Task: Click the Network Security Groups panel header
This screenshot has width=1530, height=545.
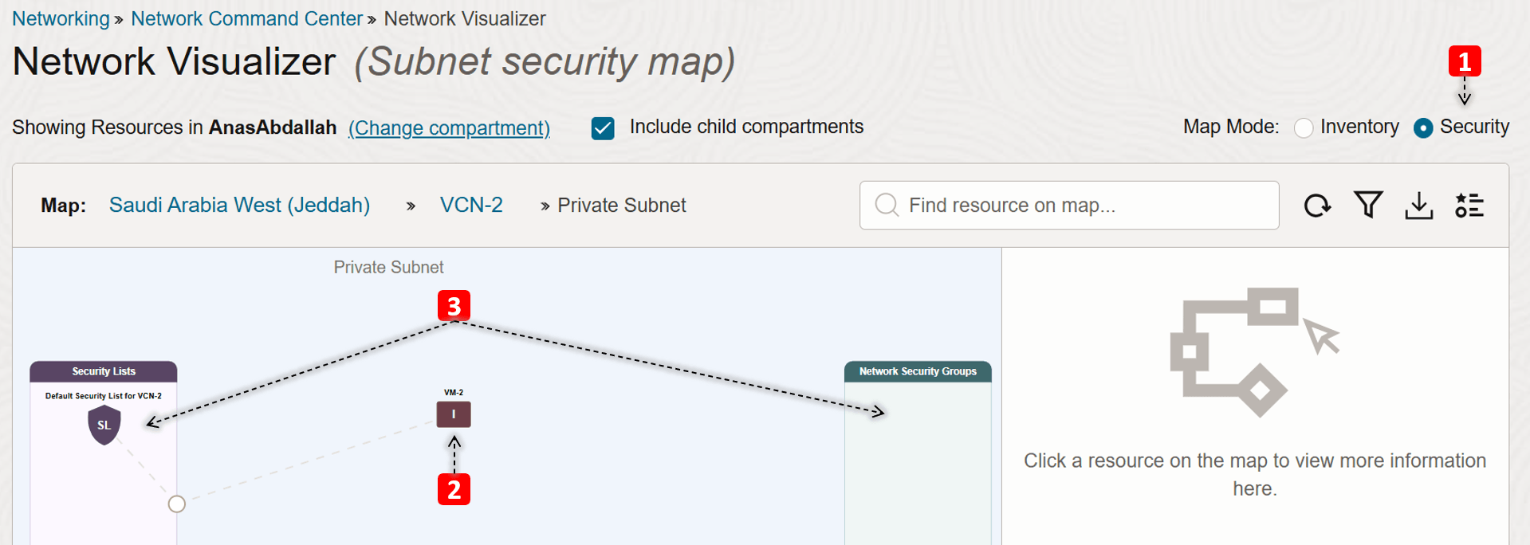Action: (x=918, y=371)
